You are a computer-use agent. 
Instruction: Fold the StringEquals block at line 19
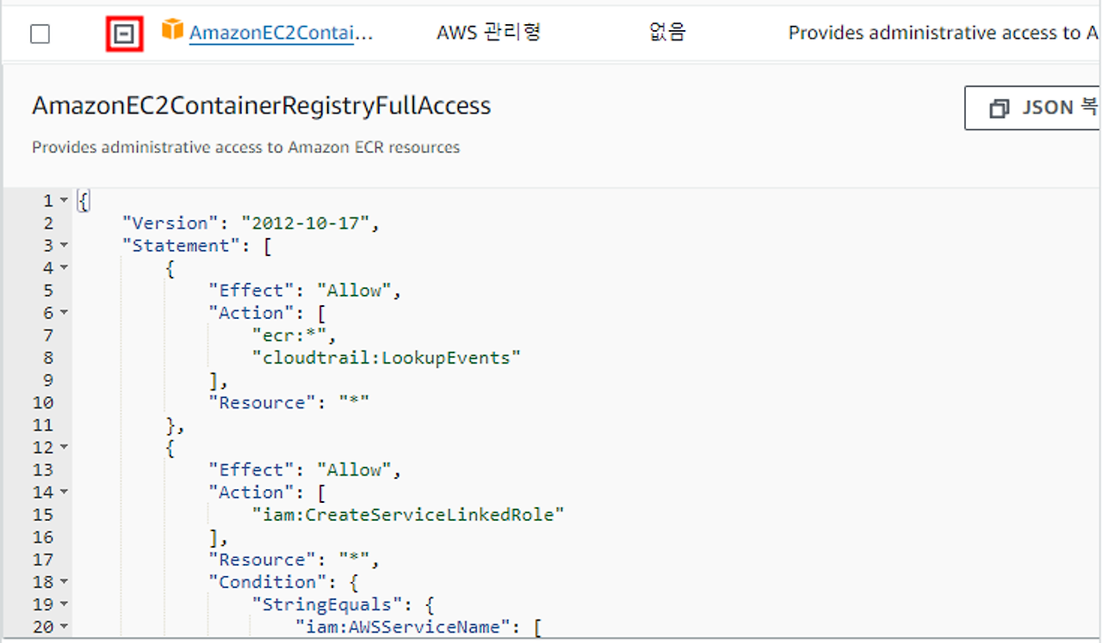click(65, 604)
